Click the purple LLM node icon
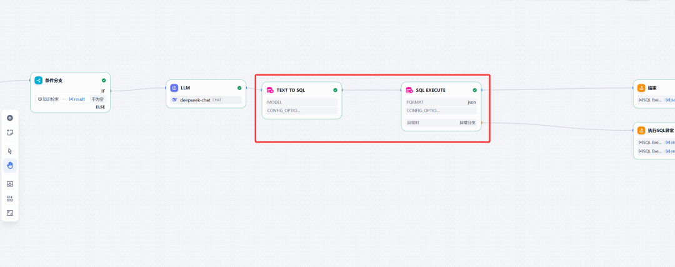Screen dimensions: 675x267 pos(174,88)
